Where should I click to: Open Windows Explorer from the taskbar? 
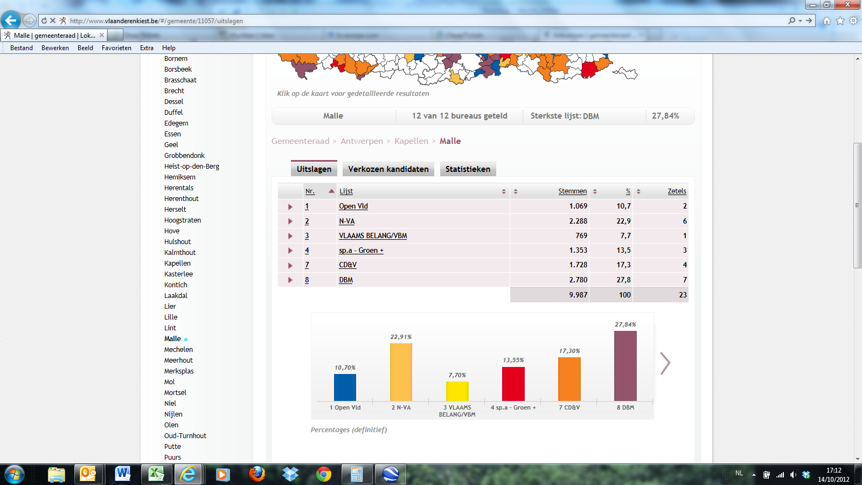(x=57, y=475)
